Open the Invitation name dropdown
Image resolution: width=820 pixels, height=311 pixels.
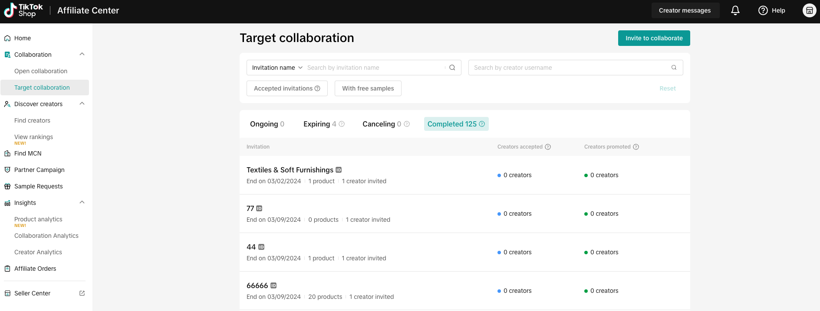click(277, 68)
